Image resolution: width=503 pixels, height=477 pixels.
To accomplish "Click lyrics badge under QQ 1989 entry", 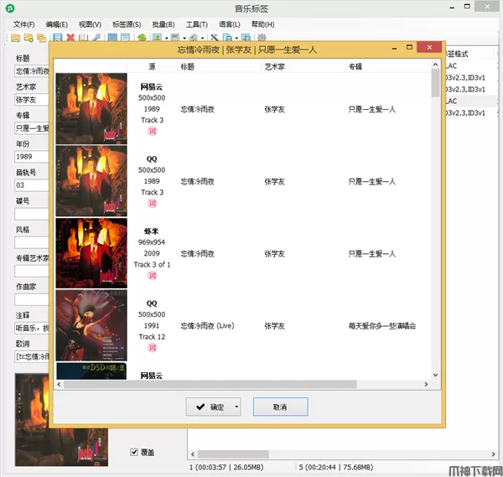I will 152,203.
